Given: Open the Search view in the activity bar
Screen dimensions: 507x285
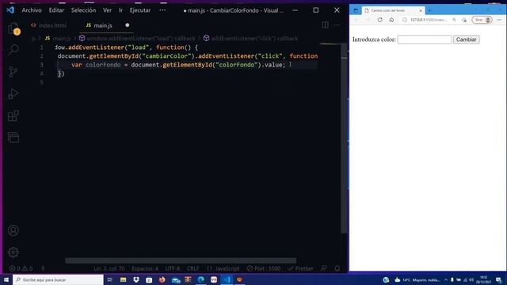Looking at the screenshot, I should (x=13, y=49).
